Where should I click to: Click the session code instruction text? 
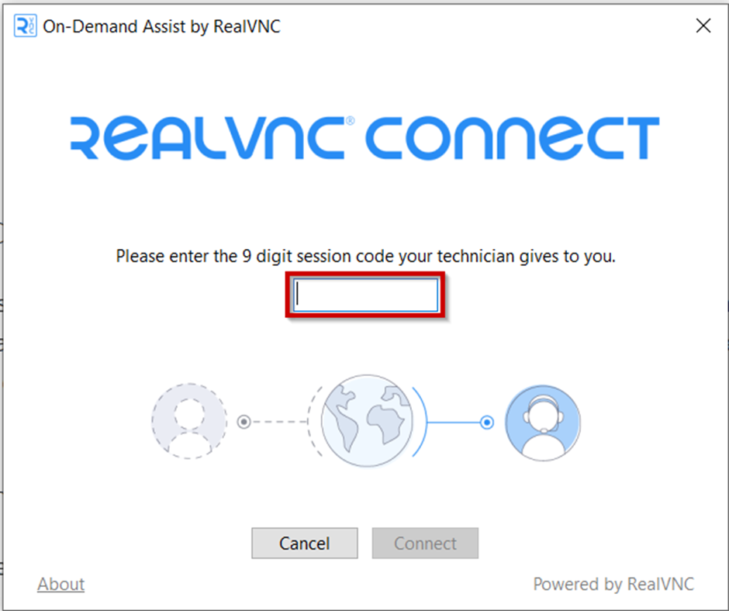(x=365, y=256)
